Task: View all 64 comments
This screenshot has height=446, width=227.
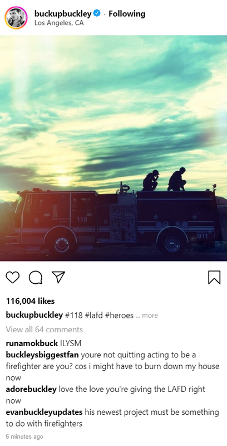Action: tap(45, 329)
